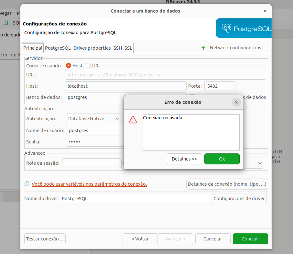This screenshot has height=254, width=293.
Task: Open the SSH tab
Action: [117, 48]
